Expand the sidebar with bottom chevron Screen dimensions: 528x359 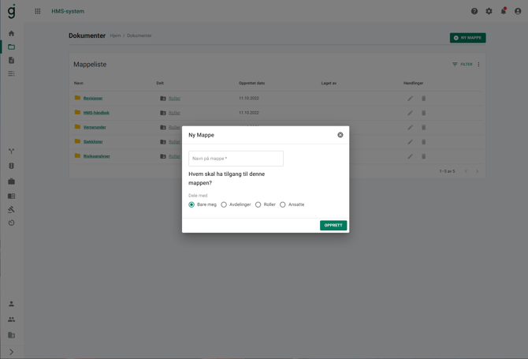(x=11, y=352)
